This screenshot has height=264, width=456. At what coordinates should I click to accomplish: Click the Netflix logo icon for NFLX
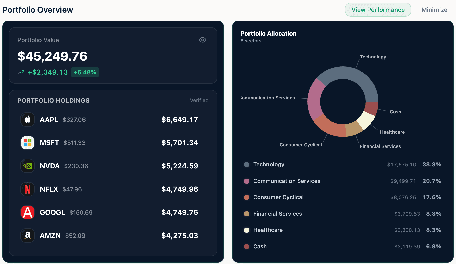tap(28, 189)
